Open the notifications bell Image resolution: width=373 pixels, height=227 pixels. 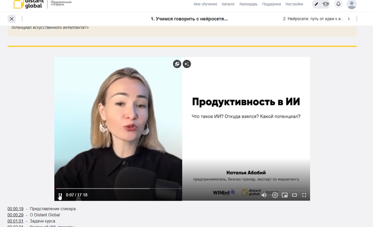[338, 4]
